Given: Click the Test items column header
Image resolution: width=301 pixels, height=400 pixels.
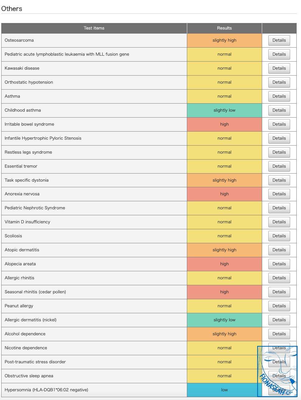Looking at the screenshot, I should point(94,28).
